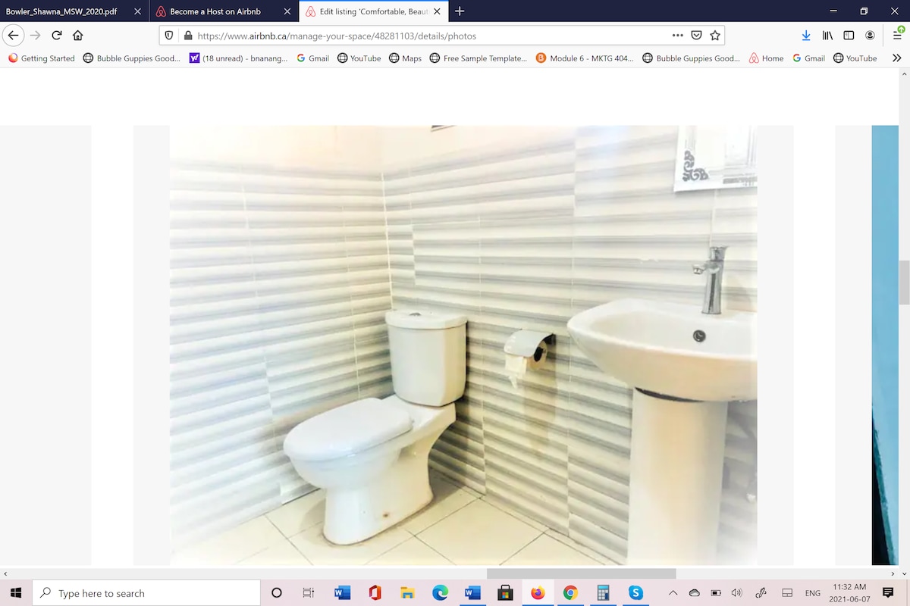
Task: Switch to Become a Host on Airbnb tab
Action: click(x=215, y=11)
